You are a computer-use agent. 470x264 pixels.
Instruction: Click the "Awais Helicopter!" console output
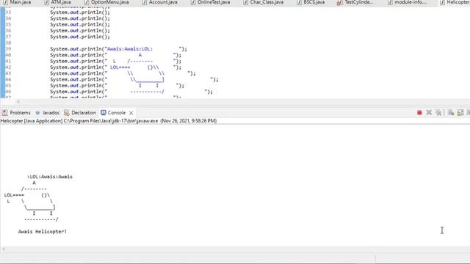coord(43,232)
